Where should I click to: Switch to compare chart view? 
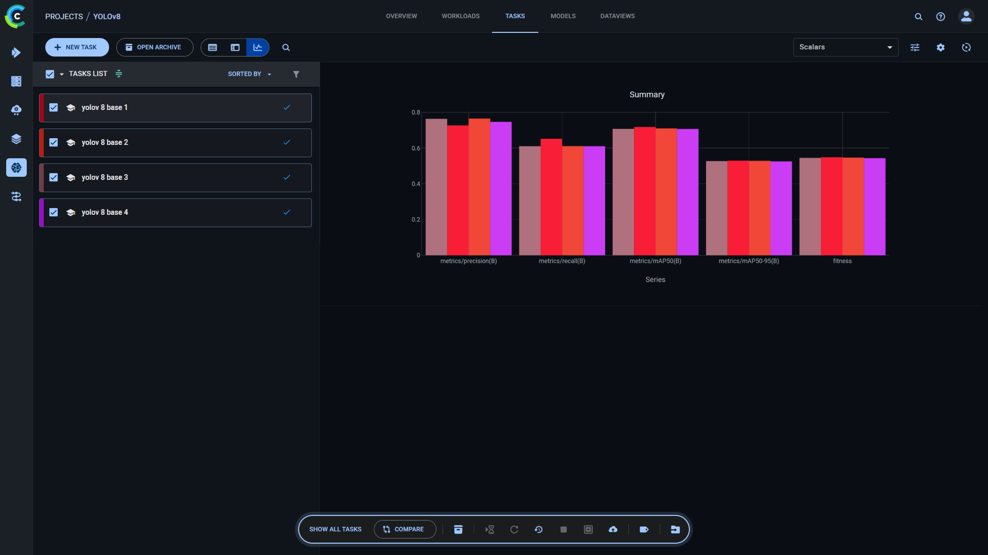(x=258, y=47)
